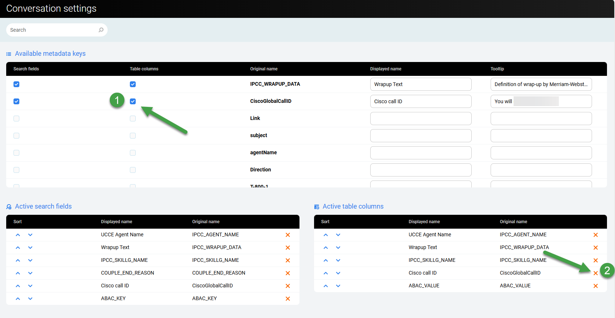Focus the Search input box
615x318 pixels.
tap(53, 30)
